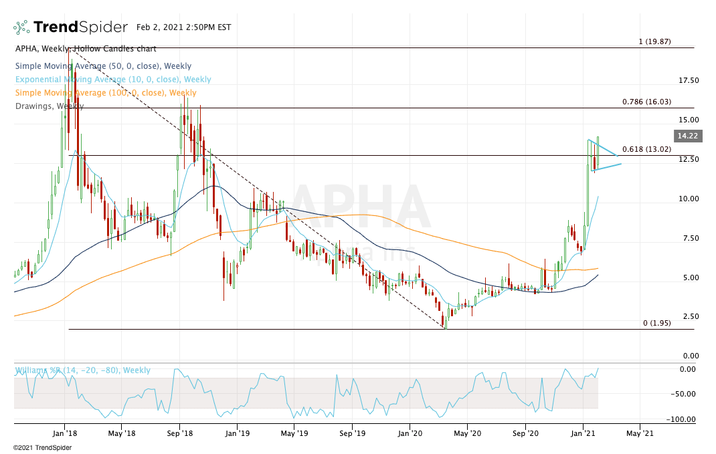Click the Feb 2, 2021 2:50PM EST timestamp
Image resolution: width=716 pixels, height=454 pixels.
[182, 27]
